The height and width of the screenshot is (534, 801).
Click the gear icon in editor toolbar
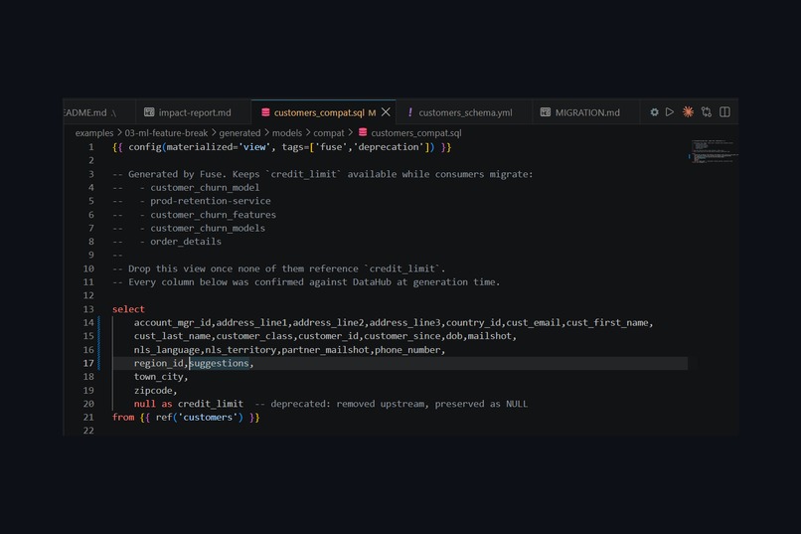pos(654,112)
